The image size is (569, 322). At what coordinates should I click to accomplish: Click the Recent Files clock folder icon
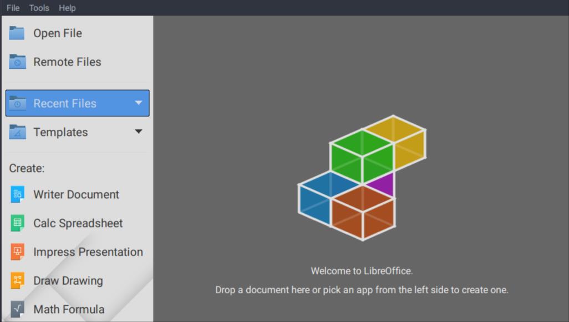[x=17, y=103]
